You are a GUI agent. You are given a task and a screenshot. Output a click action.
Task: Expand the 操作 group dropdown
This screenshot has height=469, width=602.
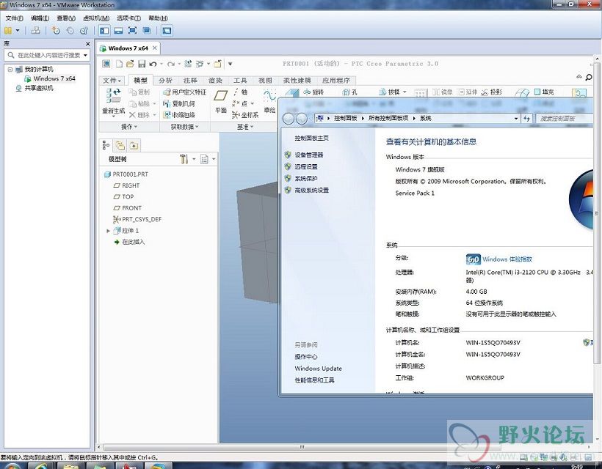129,127
